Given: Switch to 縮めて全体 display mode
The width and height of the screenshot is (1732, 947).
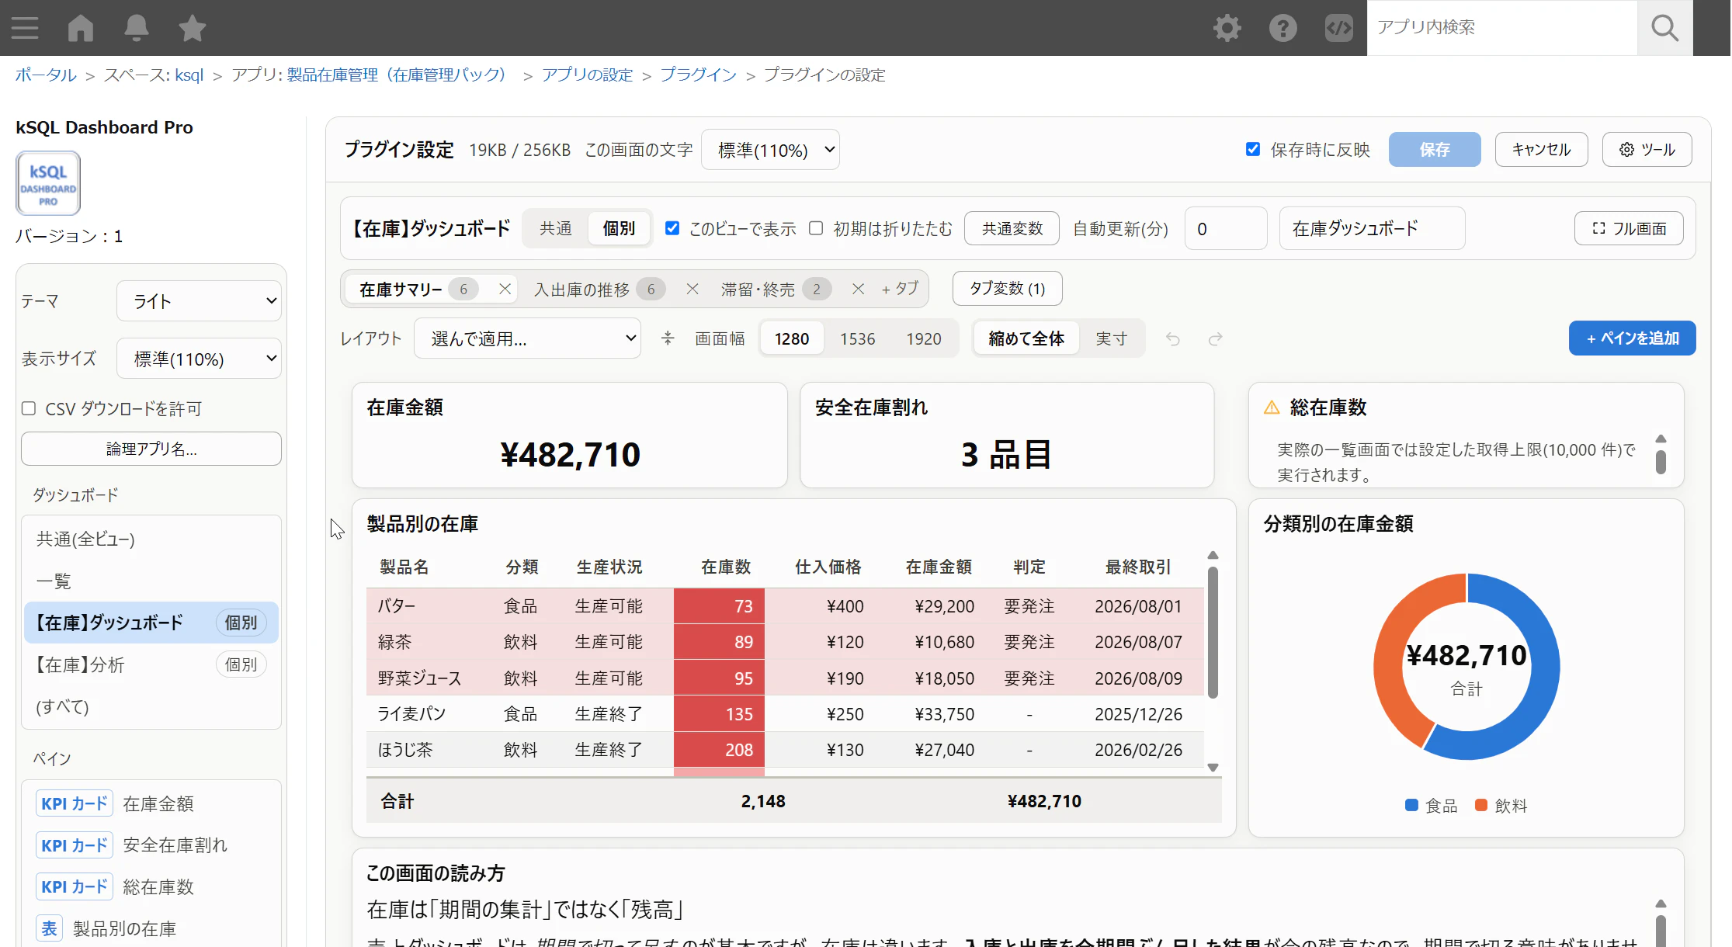Looking at the screenshot, I should click(1026, 338).
